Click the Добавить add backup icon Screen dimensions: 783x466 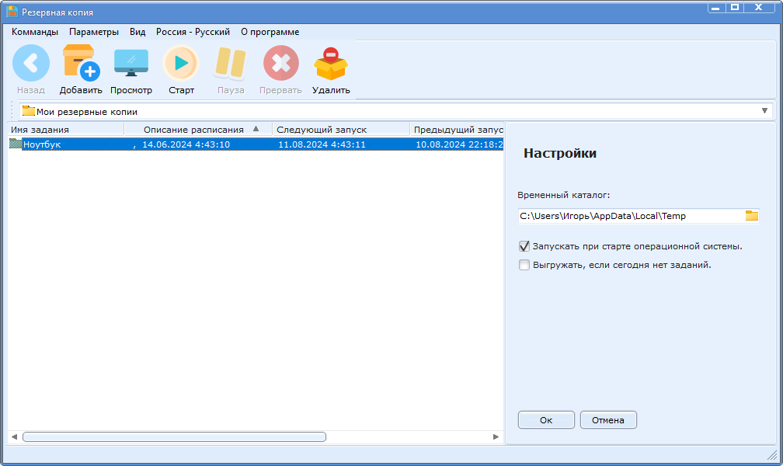(81, 64)
